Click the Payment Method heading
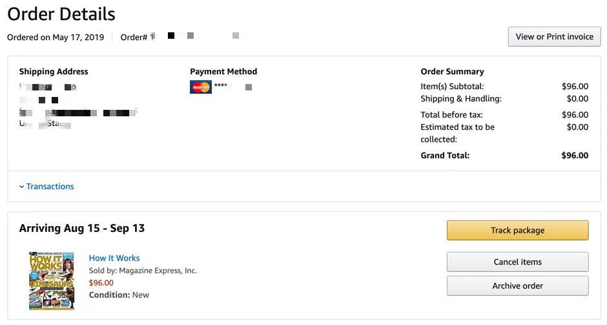This screenshot has width=607, height=325. tap(223, 72)
